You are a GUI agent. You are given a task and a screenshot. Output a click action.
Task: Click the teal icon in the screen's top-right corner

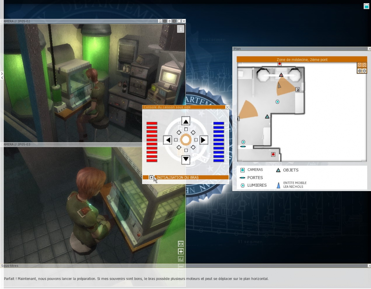[366, 6]
